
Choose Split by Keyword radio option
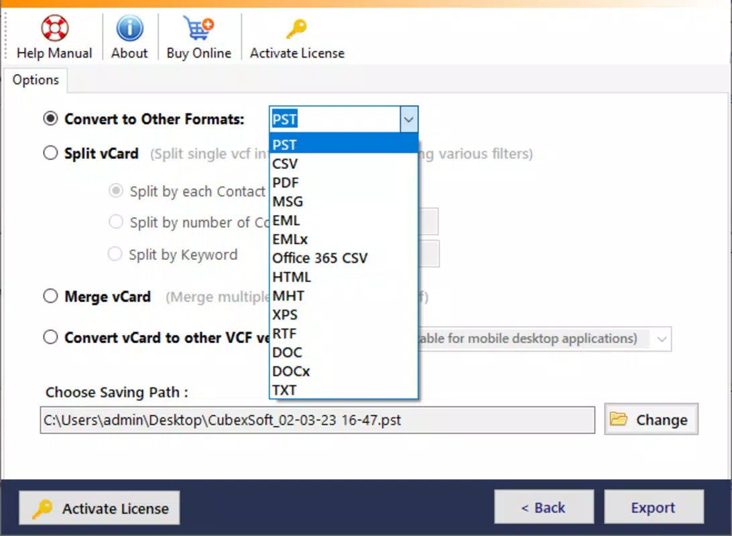[115, 254]
